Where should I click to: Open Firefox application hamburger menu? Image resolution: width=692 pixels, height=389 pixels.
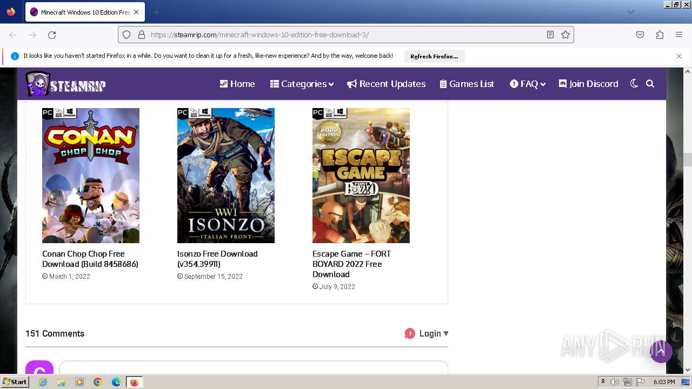(x=679, y=35)
